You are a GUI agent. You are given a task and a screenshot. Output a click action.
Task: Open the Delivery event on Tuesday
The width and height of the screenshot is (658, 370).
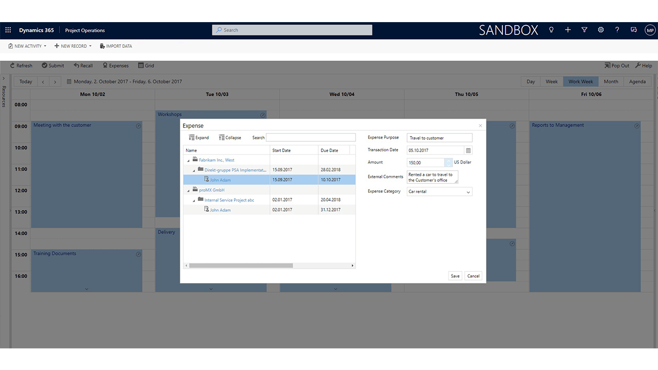click(211, 260)
